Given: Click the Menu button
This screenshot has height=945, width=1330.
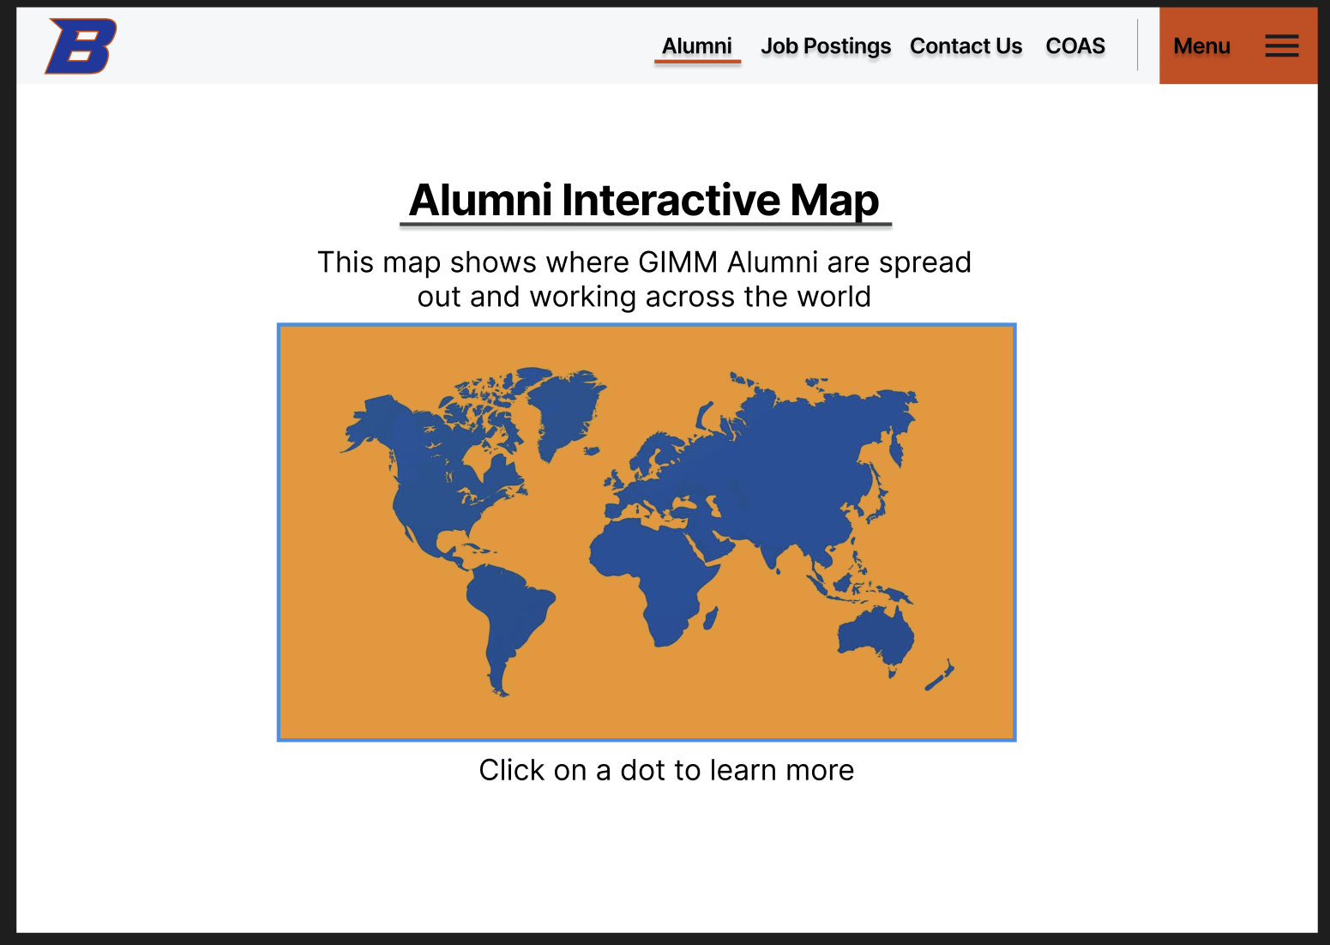Looking at the screenshot, I should (x=1201, y=46).
